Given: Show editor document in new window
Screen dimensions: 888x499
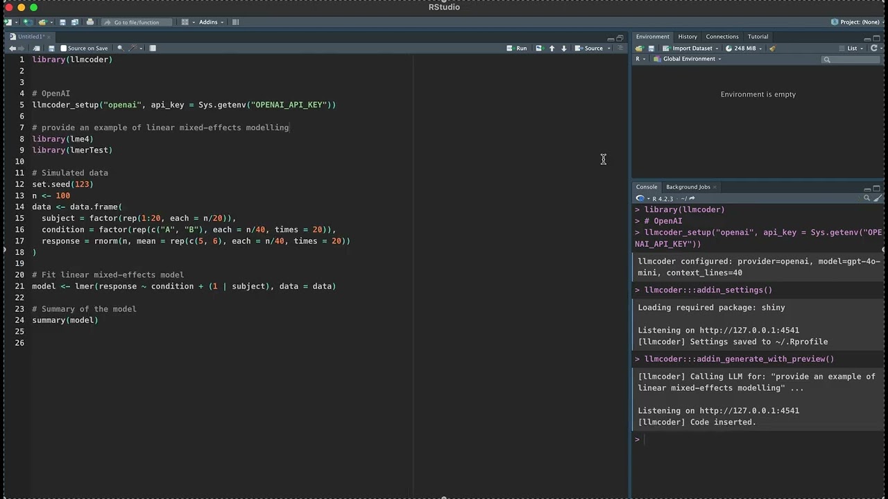Looking at the screenshot, I should coord(36,49).
